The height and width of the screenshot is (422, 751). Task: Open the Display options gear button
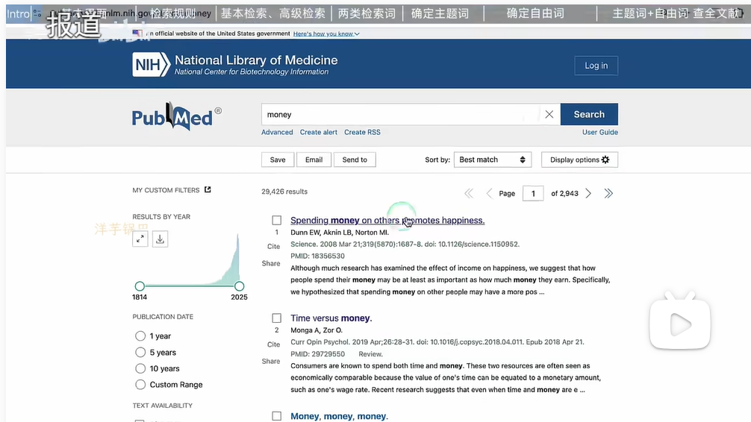coord(579,160)
